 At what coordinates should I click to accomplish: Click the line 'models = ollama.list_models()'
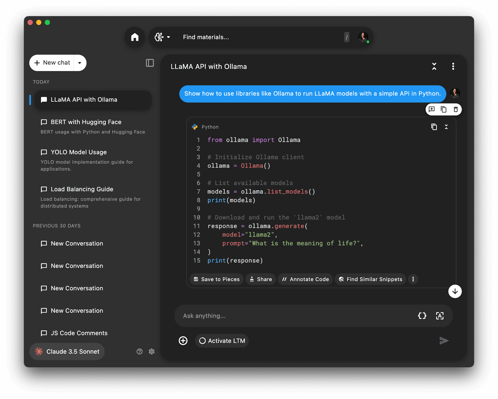(x=261, y=192)
